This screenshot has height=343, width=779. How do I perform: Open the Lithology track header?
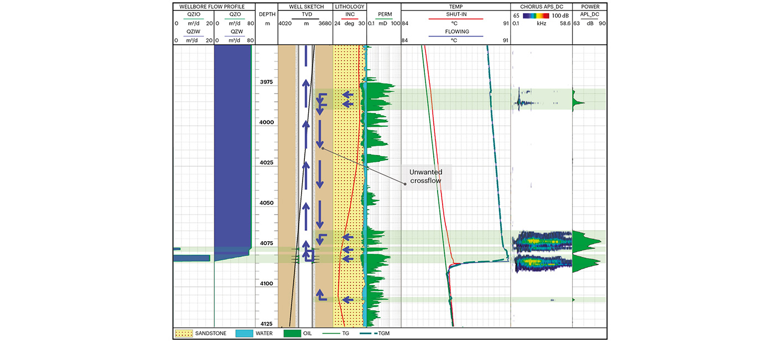[350, 6]
